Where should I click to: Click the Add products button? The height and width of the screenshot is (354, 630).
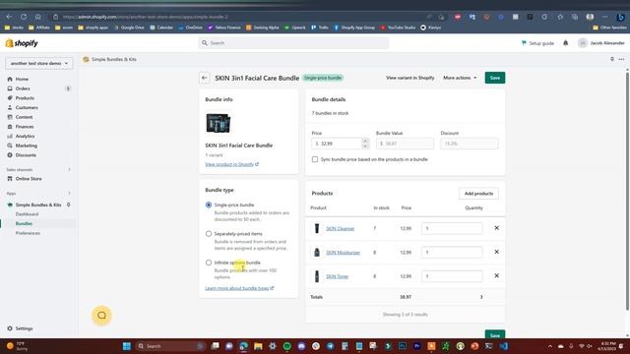click(478, 194)
